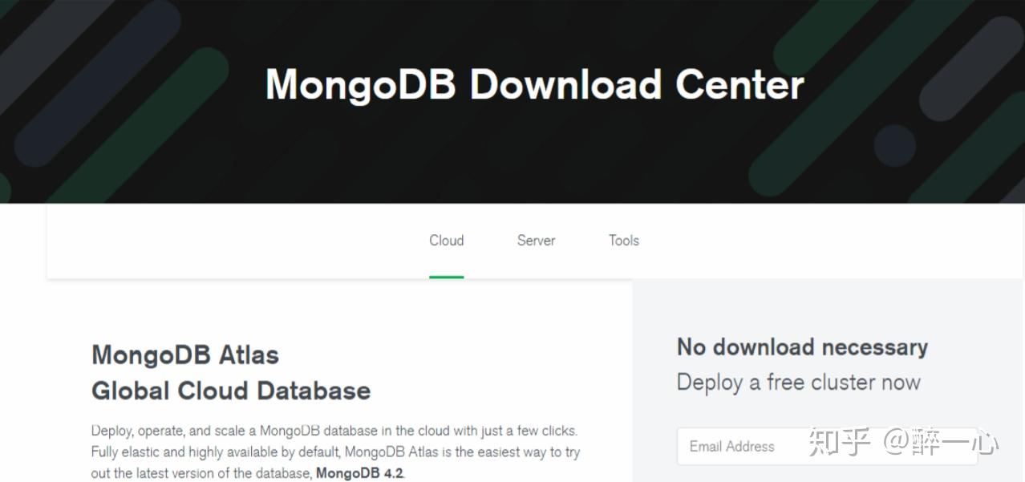Image resolution: width=1025 pixels, height=482 pixels.
Task: Click inside the Email Address placeholder text
Action: [x=731, y=446]
